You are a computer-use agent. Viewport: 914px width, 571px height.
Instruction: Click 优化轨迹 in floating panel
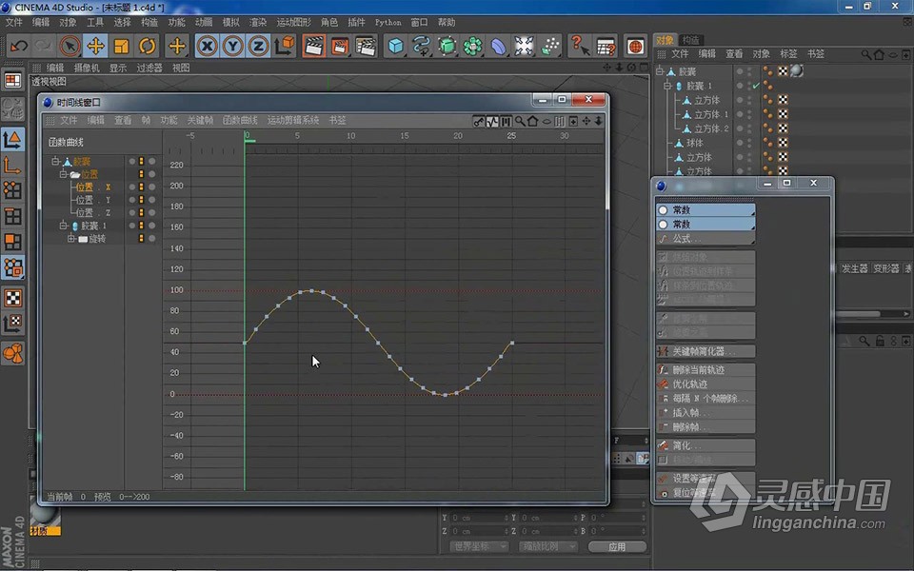tap(705, 384)
